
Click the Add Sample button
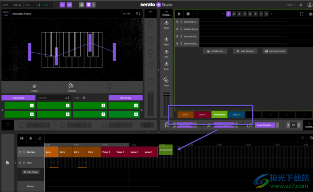(x=245, y=51)
